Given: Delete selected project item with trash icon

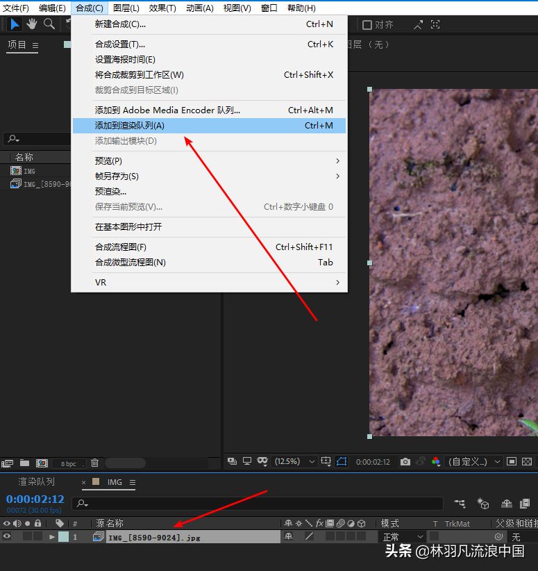Looking at the screenshot, I should pyautogui.click(x=94, y=463).
